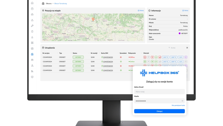The width and height of the screenshot is (223, 126).
Task: Sort by the Połączenie column header
Action: (132, 53)
